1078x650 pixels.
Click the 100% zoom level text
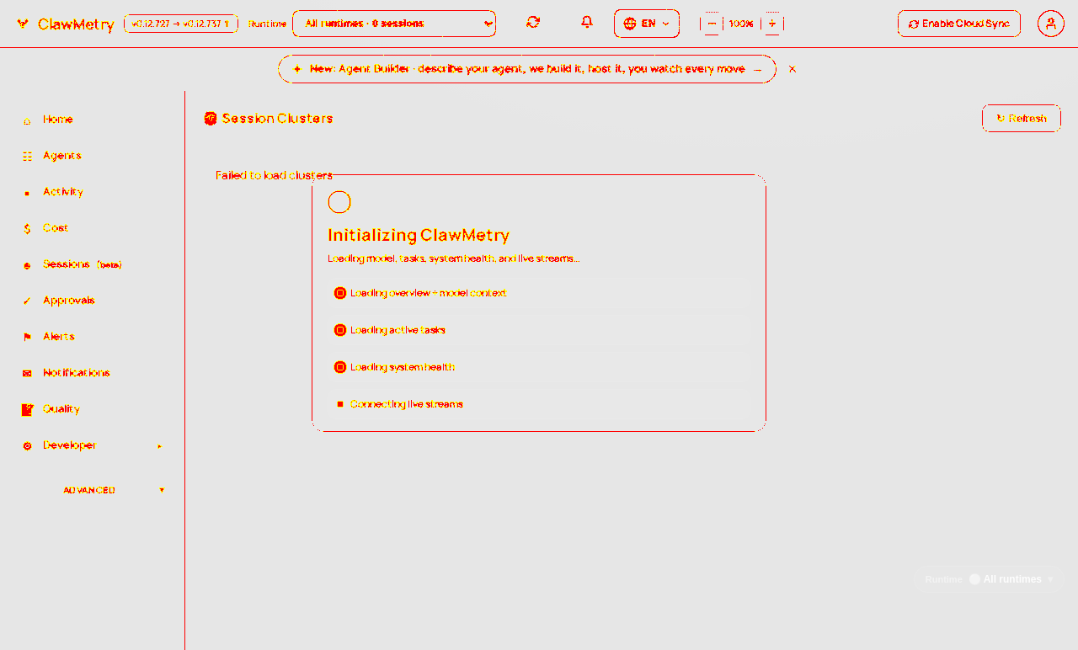tap(741, 24)
